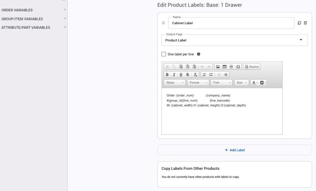Click the 'Order: {order_num}' text
Image resolution: width=316 pixels, height=191 pixels.
pos(180,95)
